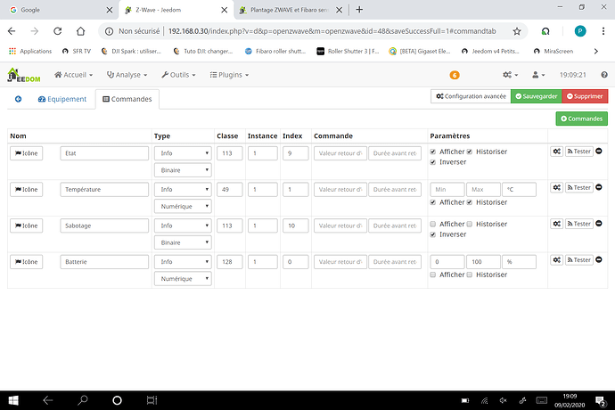
Task: Click the green Sauvegarder button
Action: coord(535,96)
